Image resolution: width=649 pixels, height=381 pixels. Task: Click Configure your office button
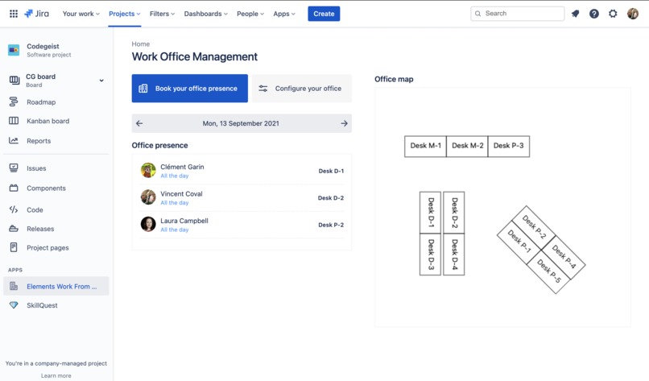click(302, 89)
